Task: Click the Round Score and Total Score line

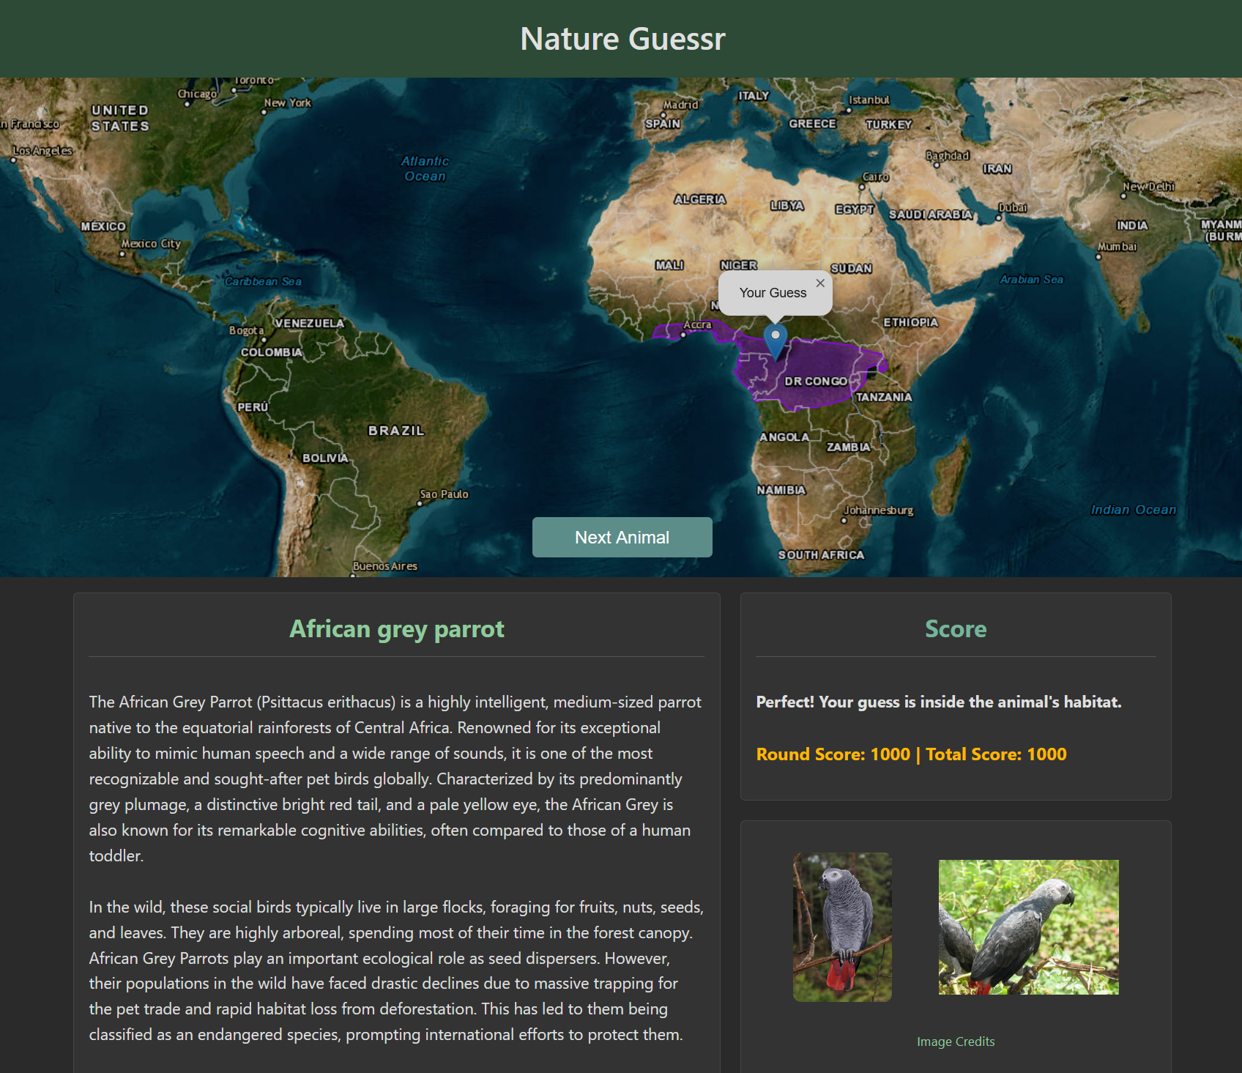Action: pos(911,754)
